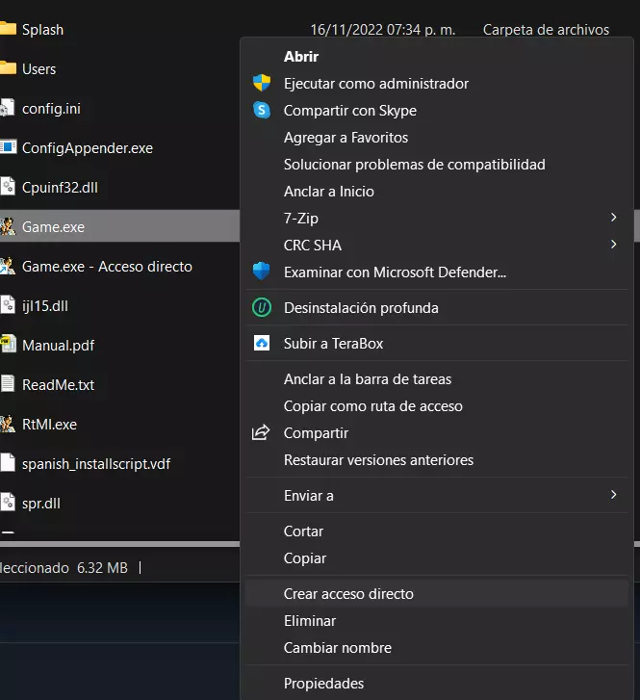640x700 pixels.
Task: Click the Users folder icon
Action: pyautogui.click(x=8, y=68)
